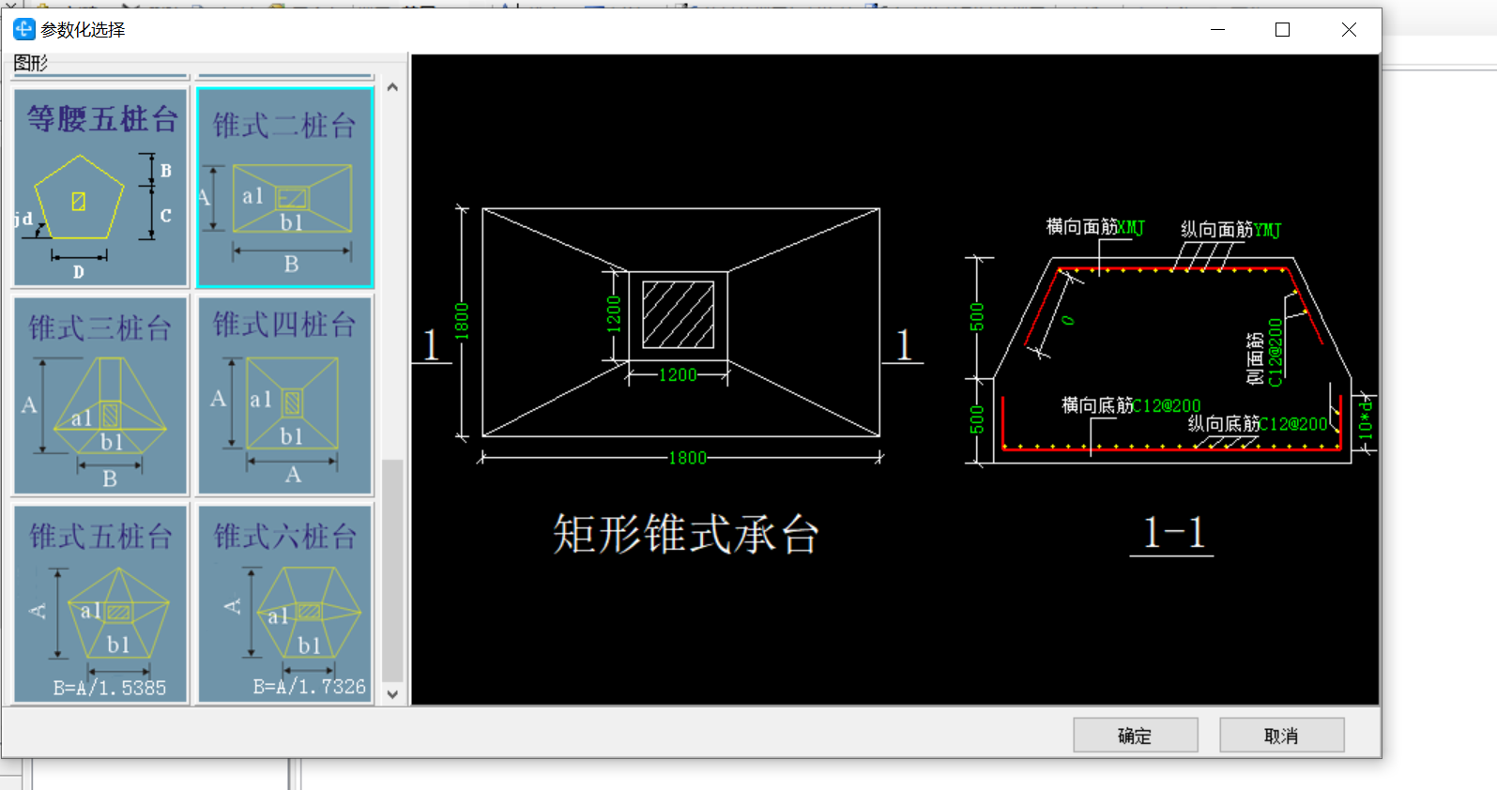Click the green 1200 horizontal column dimension
This screenshot has height=790, width=1497.
pos(678,375)
